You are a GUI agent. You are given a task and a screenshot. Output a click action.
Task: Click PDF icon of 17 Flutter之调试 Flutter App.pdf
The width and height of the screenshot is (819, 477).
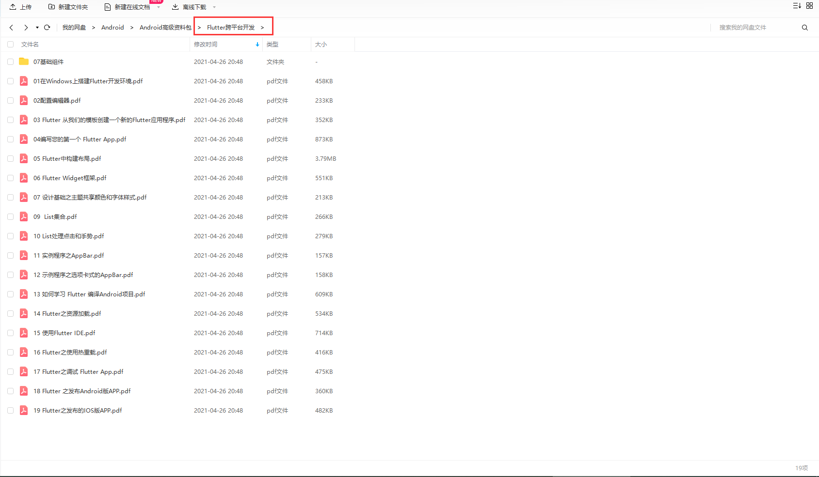[24, 371]
